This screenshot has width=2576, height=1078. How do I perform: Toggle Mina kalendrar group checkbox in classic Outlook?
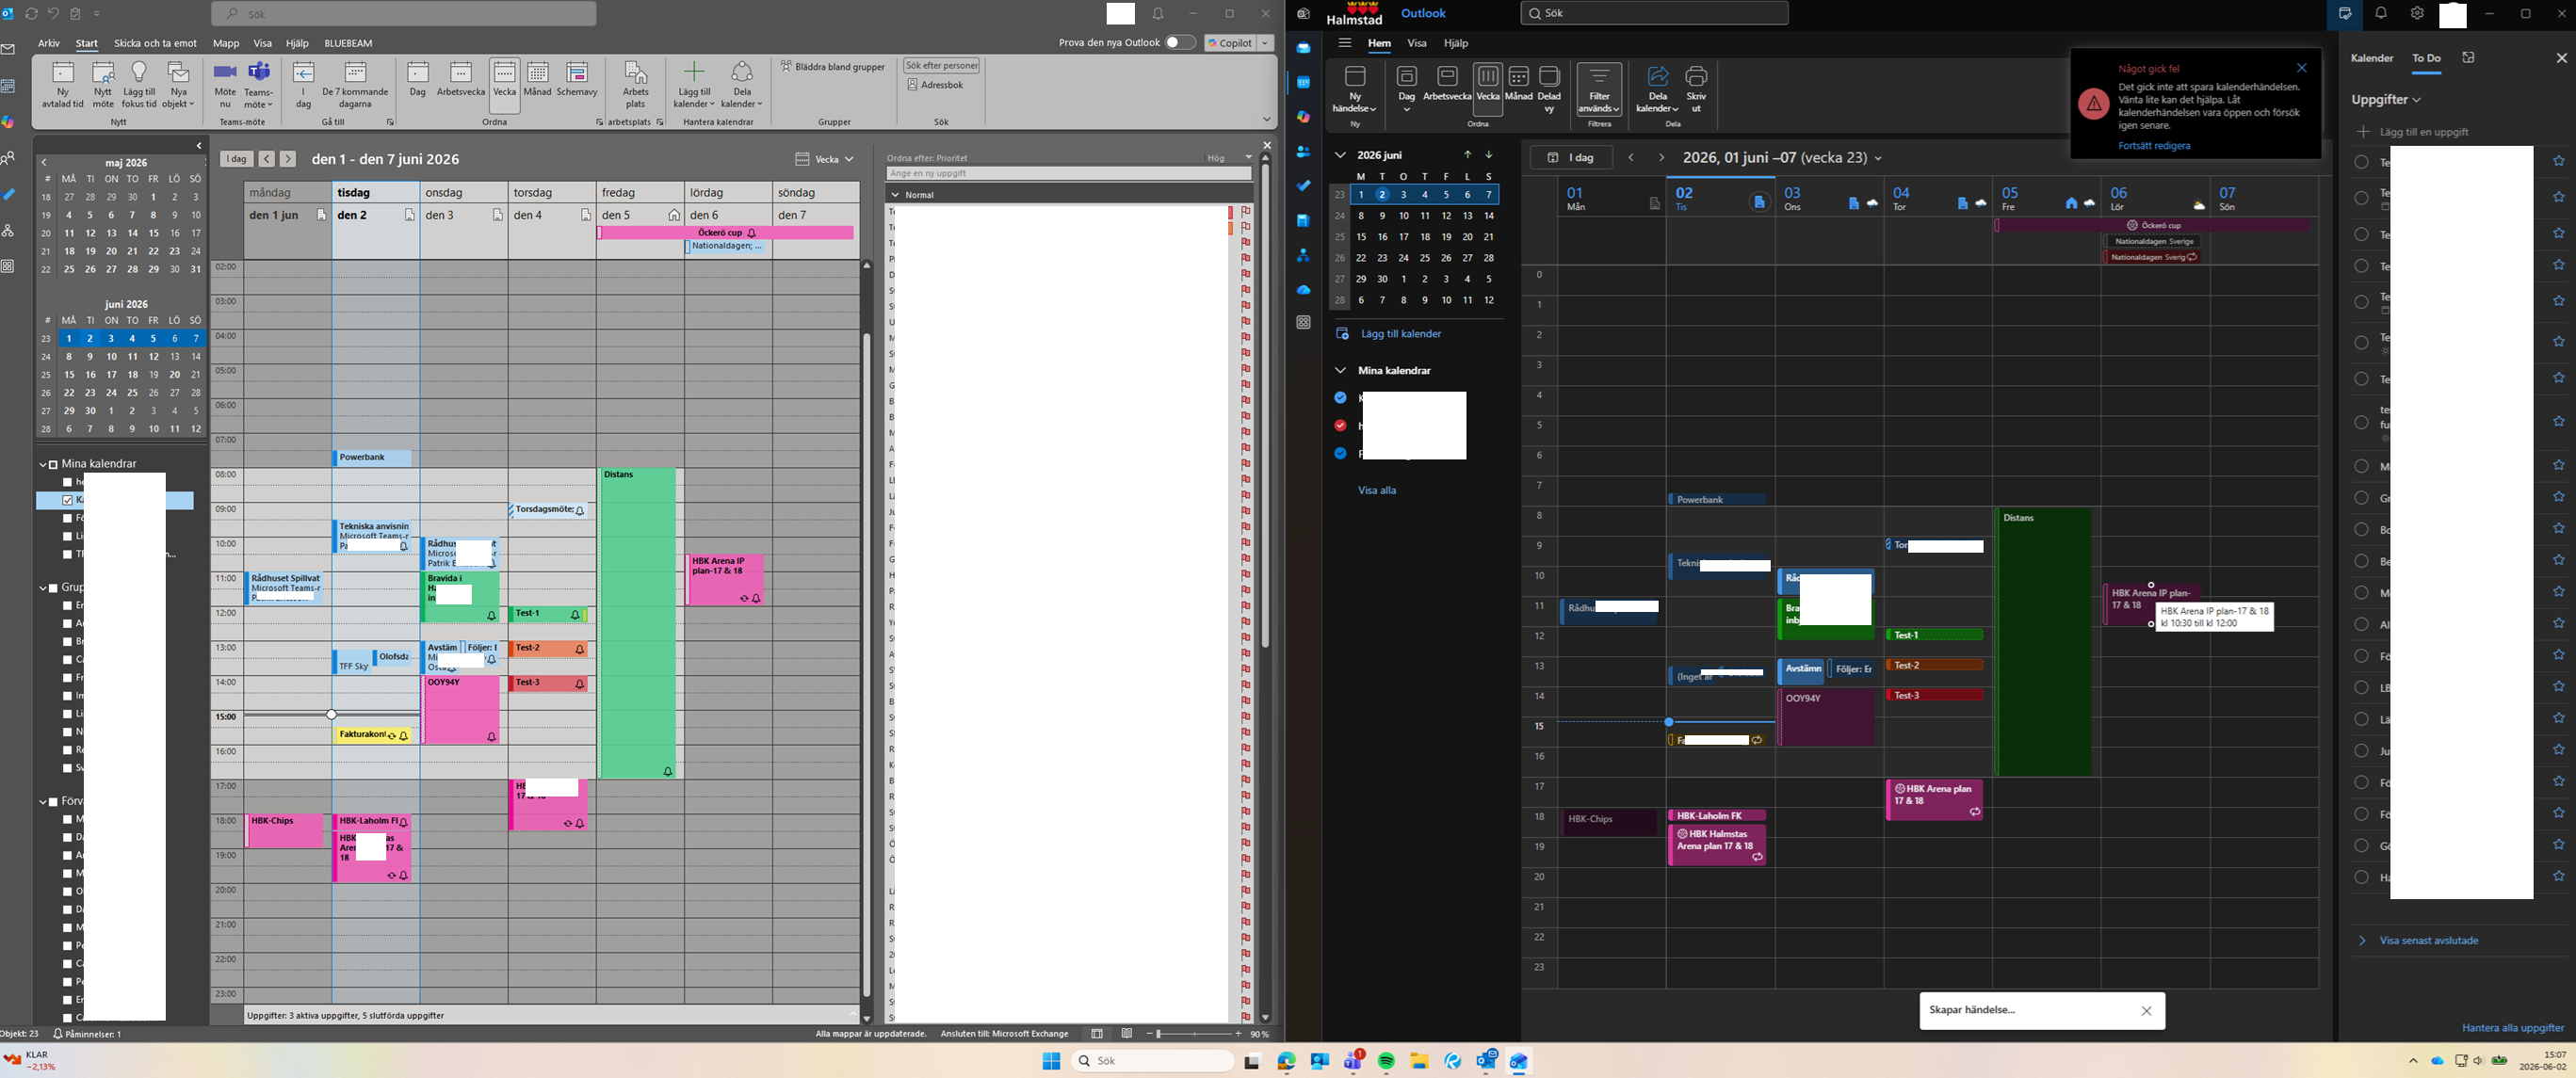[53, 464]
